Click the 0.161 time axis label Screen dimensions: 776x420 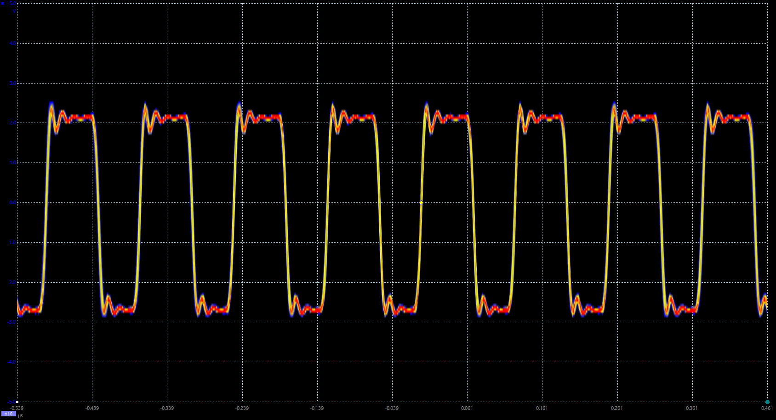point(542,408)
